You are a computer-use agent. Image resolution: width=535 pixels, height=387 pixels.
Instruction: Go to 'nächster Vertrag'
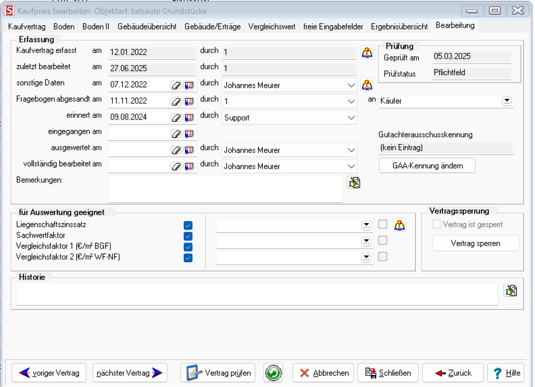[x=130, y=373]
